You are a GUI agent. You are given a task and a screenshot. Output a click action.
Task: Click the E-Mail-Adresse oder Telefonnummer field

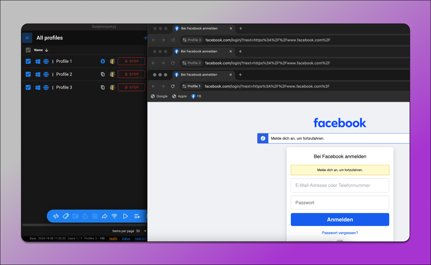tap(340, 185)
